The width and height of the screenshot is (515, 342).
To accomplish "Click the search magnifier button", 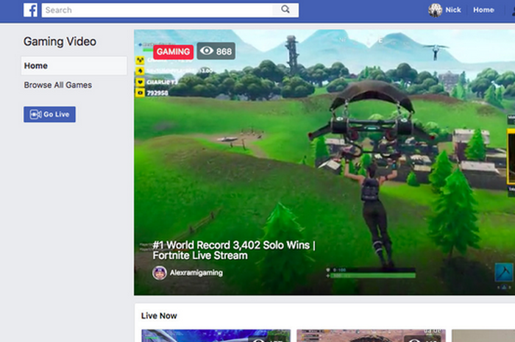I will click(285, 10).
